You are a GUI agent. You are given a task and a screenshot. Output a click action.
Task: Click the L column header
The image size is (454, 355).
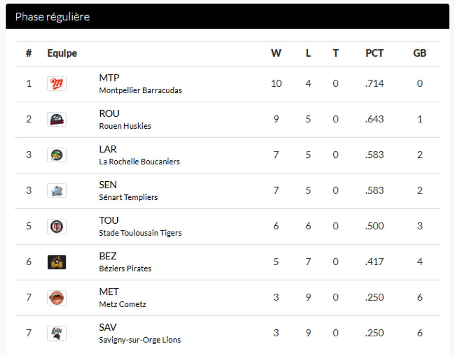pyautogui.click(x=308, y=53)
